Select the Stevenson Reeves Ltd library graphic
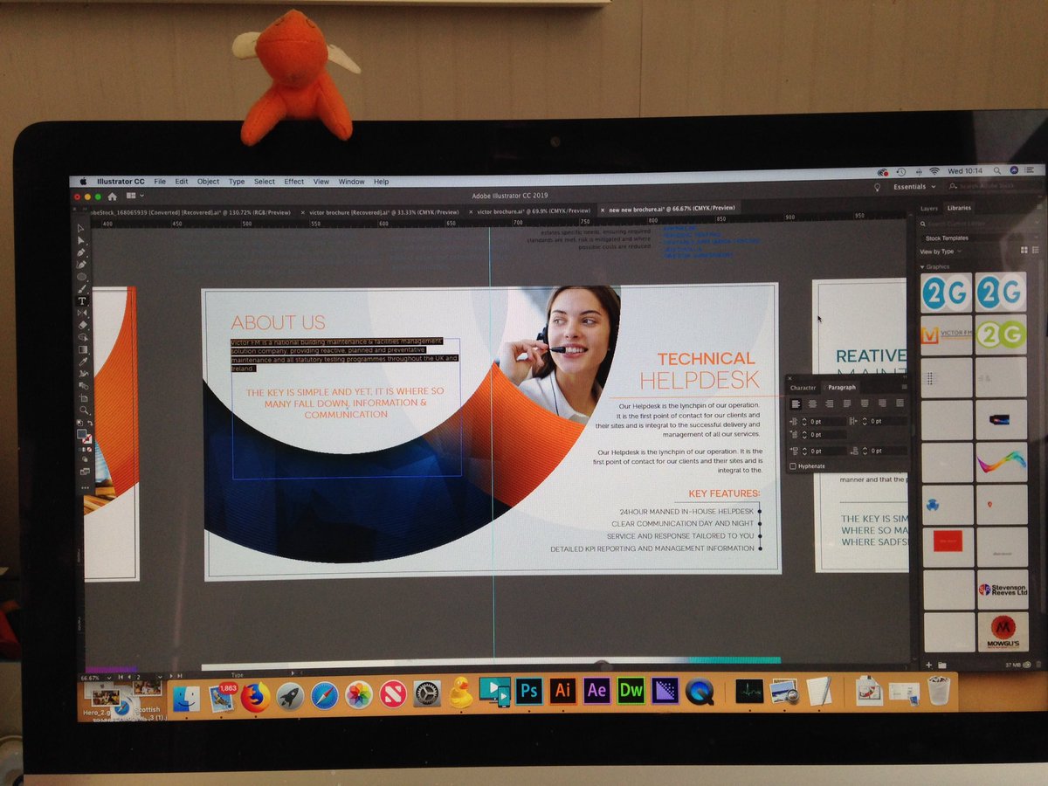 1002,589
